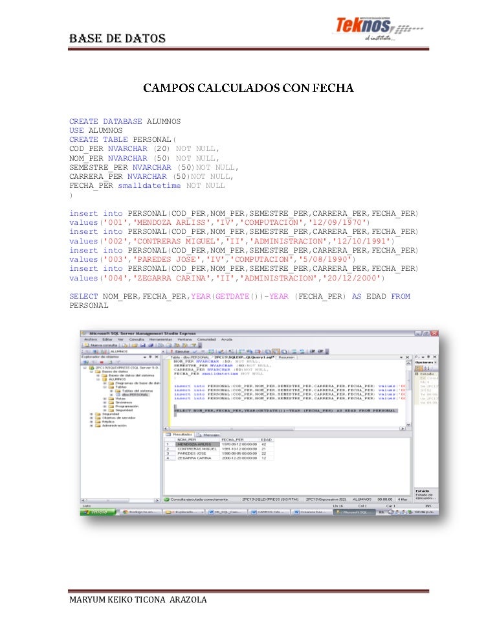
Task: Open the Herramientas menu
Action: 159,339
